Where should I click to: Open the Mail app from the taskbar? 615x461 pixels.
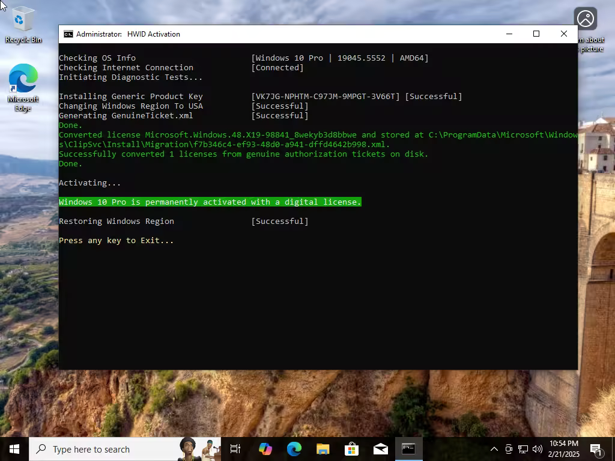[x=380, y=449]
